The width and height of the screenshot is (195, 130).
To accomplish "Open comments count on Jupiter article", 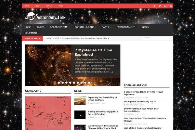I will pyautogui.click(x=103, y=117).
